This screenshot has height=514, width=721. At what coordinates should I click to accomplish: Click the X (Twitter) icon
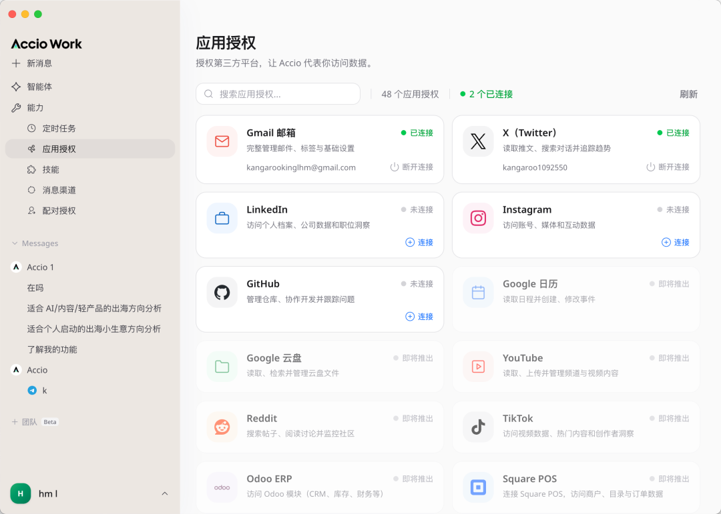tap(478, 141)
